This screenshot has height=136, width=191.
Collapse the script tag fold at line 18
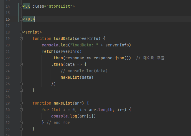[x=21, y=32]
